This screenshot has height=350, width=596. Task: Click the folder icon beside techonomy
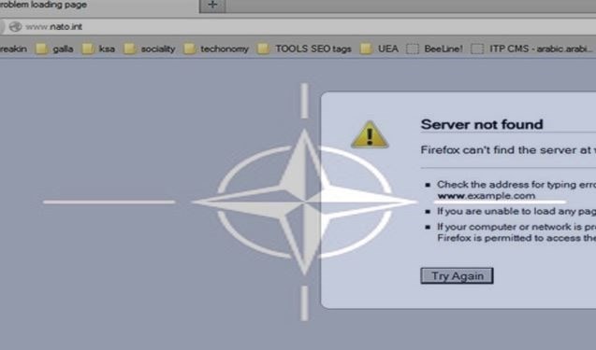[x=189, y=49]
